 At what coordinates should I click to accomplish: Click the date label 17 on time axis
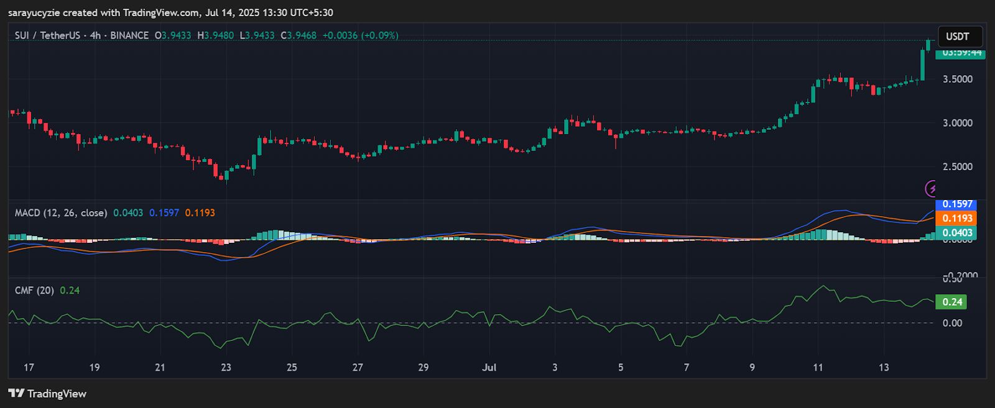(x=29, y=368)
